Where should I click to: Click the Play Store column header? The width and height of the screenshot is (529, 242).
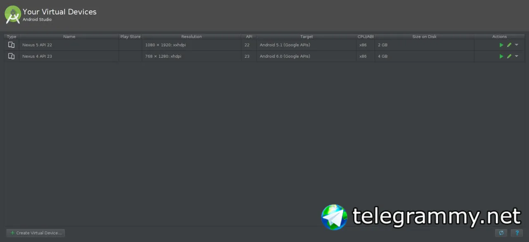[130, 37]
